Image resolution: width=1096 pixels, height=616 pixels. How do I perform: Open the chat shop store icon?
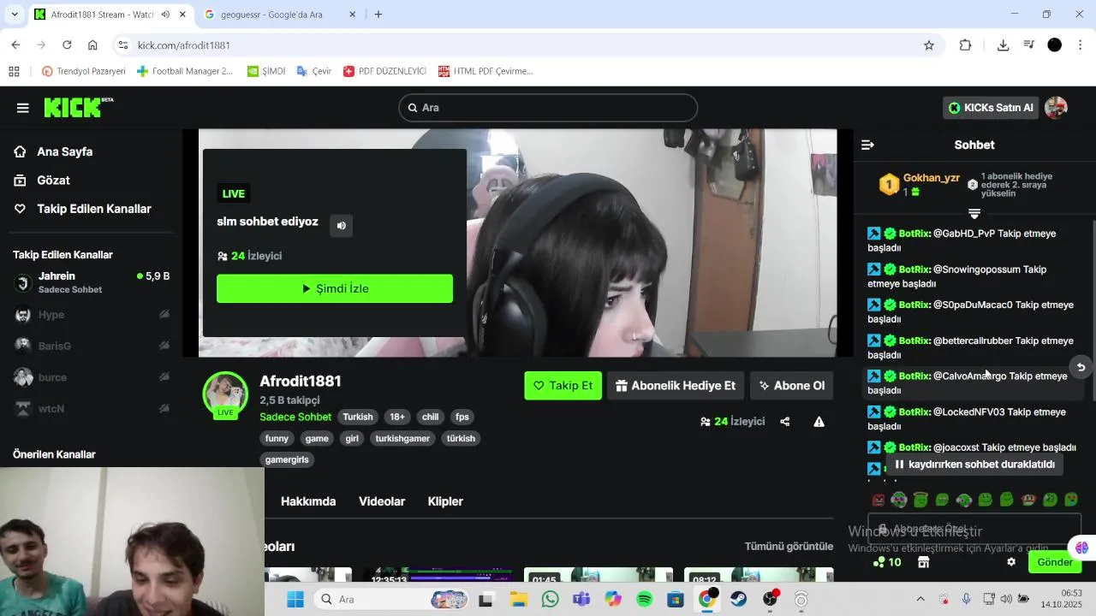click(923, 562)
